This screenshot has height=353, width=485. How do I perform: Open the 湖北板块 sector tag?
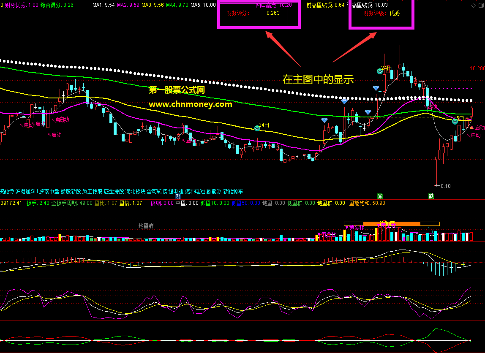[x=135, y=191]
